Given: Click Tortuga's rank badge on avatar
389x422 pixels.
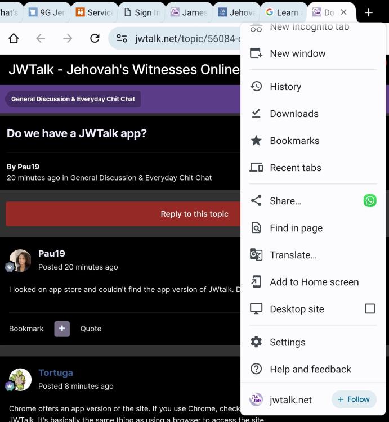Looking at the screenshot, I should click(x=10, y=386).
